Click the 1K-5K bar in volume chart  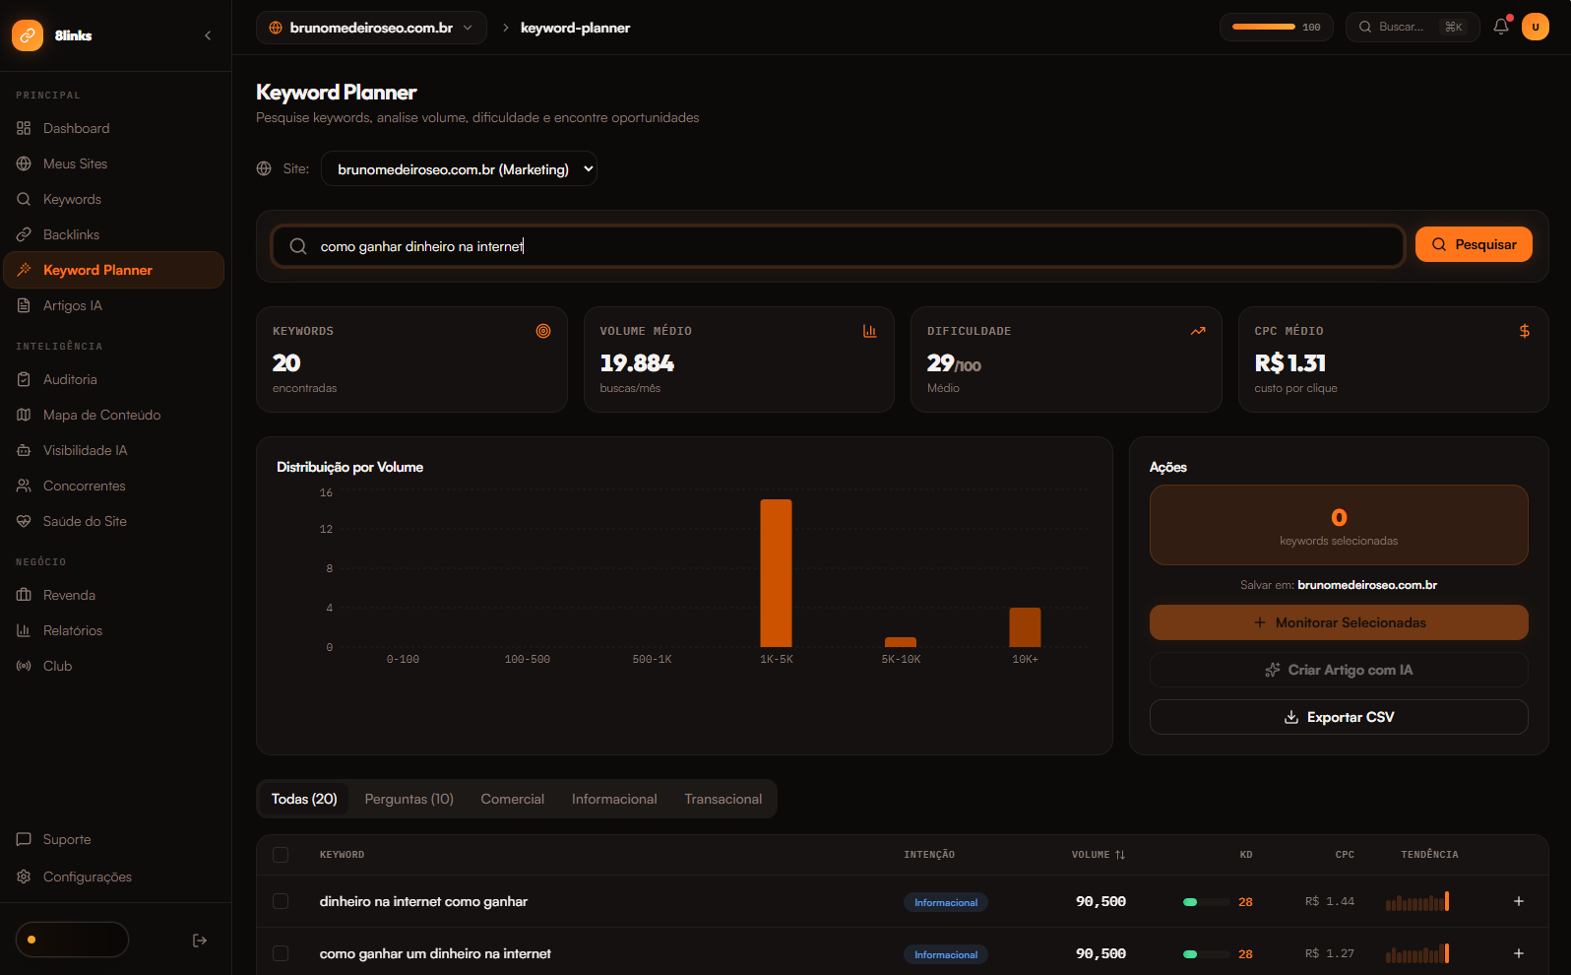(x=776, y=573)
